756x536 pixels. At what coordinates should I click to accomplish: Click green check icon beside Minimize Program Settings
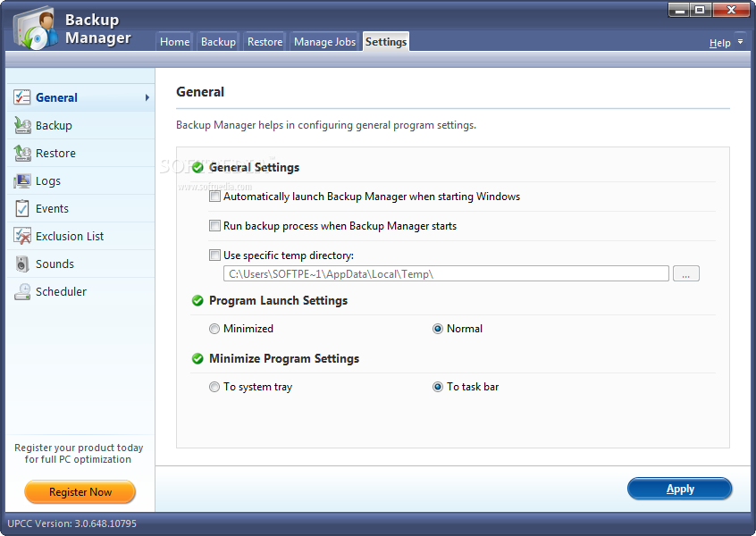click(x=197, y=358)
